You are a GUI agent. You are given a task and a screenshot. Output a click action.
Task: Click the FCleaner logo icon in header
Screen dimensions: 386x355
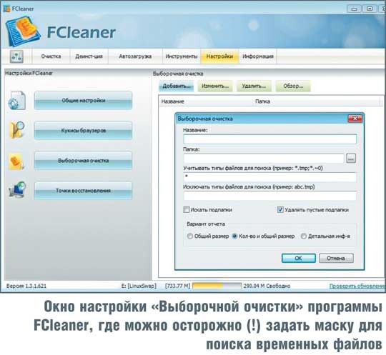pos(23,31)
